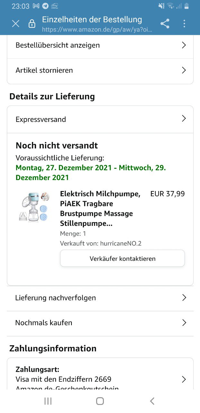Tap the amazon.de URL in address bar
The image size is (200, 413).
97,30
